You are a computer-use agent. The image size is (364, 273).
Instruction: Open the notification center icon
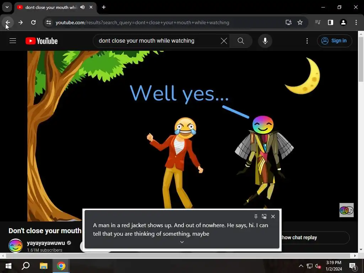[353, 266]
